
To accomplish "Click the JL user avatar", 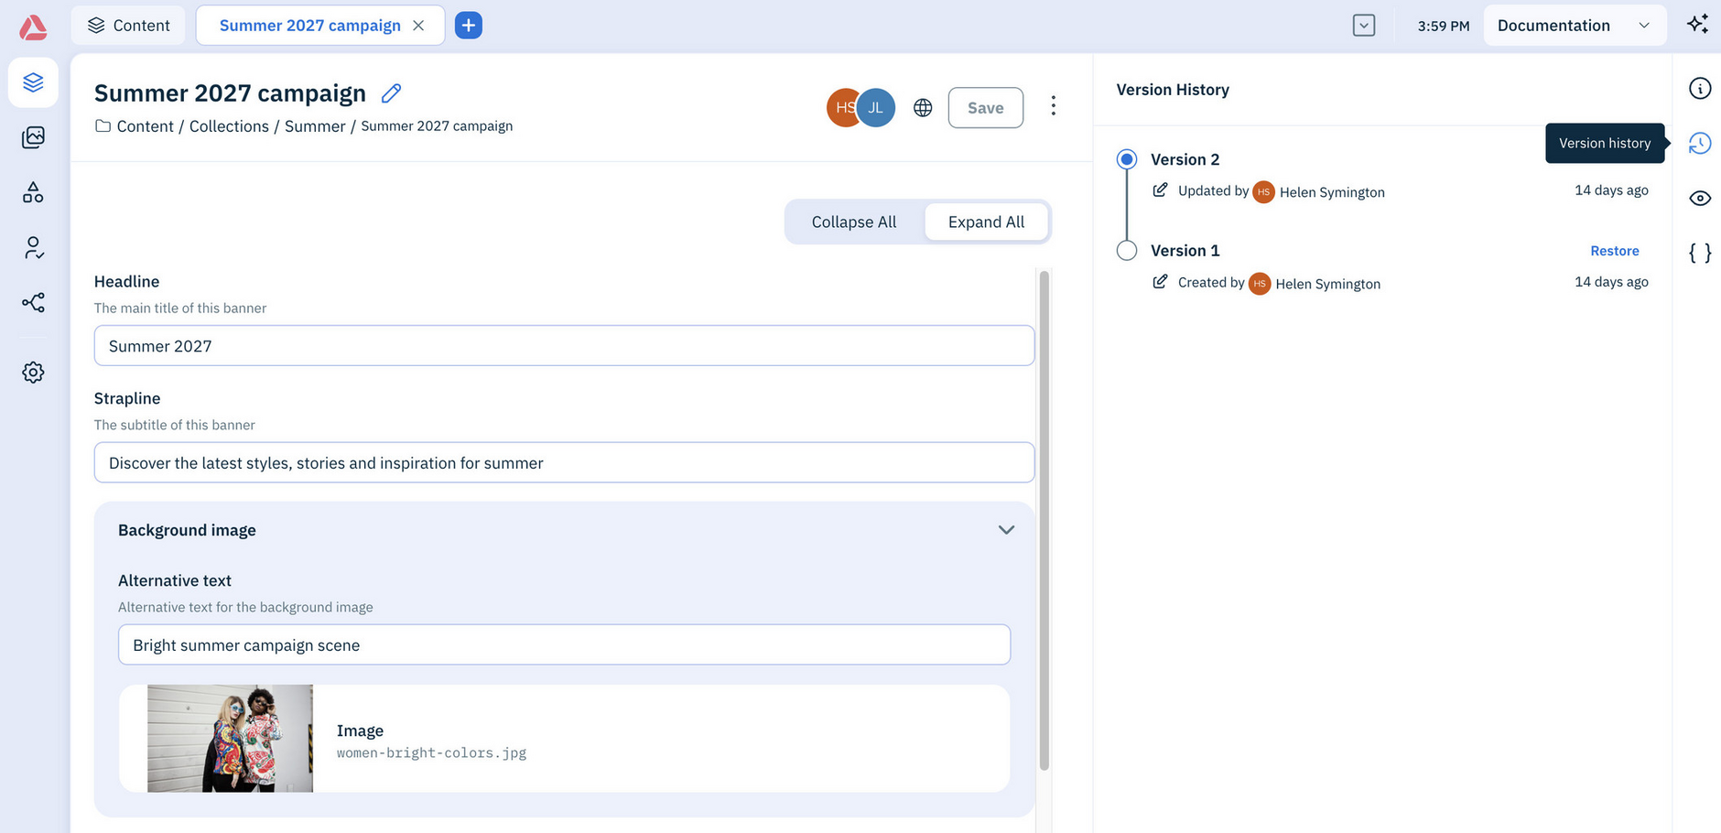I will (876, 108).
